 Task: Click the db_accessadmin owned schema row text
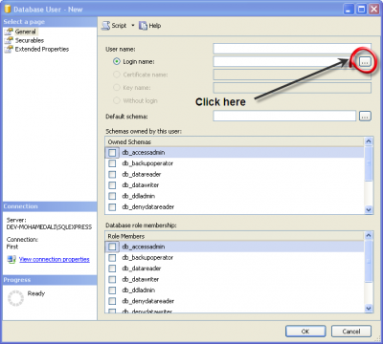tap(144, 153)
